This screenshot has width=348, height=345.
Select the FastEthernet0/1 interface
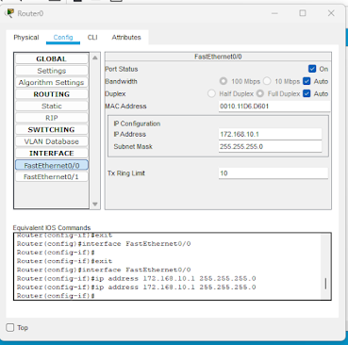52,177
